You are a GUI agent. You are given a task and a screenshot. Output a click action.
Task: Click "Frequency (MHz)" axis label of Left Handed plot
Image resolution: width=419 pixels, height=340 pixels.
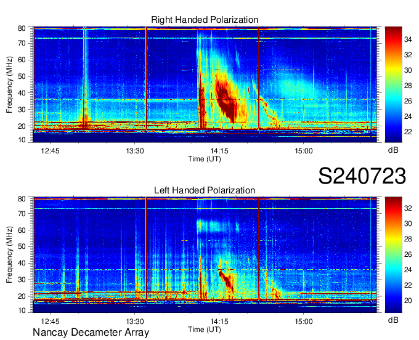9,255
